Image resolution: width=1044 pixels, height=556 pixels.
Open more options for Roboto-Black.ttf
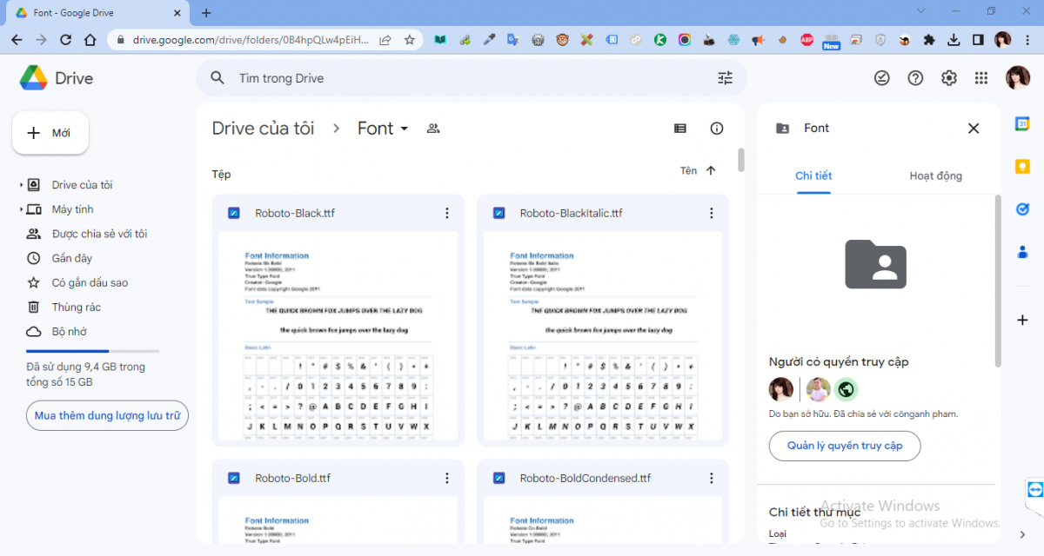[x=446, y=214]
